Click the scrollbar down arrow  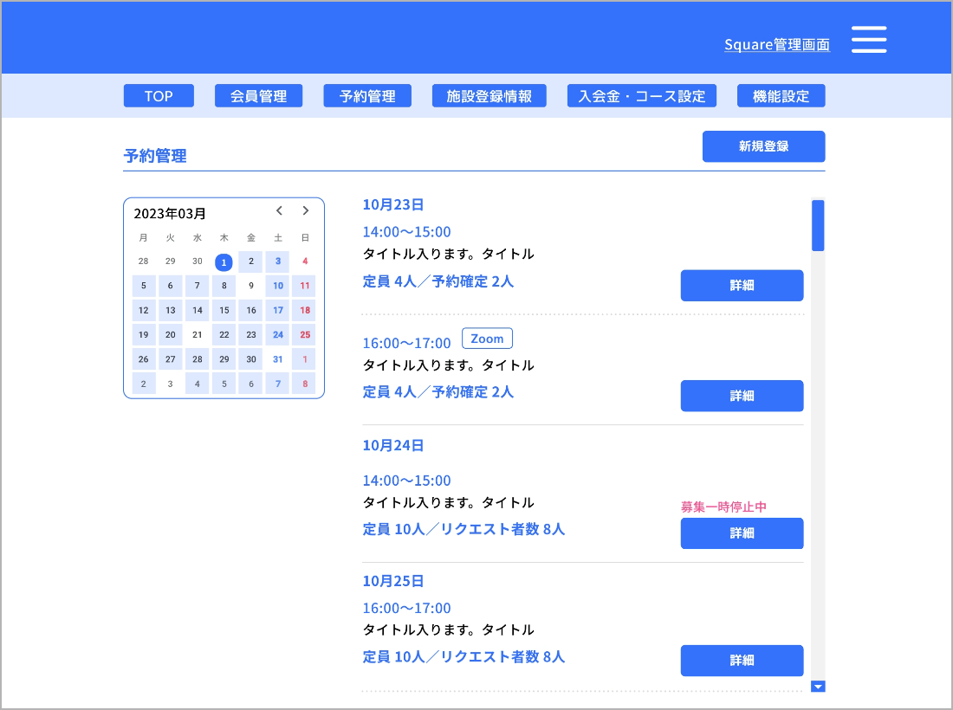[818, 687]
